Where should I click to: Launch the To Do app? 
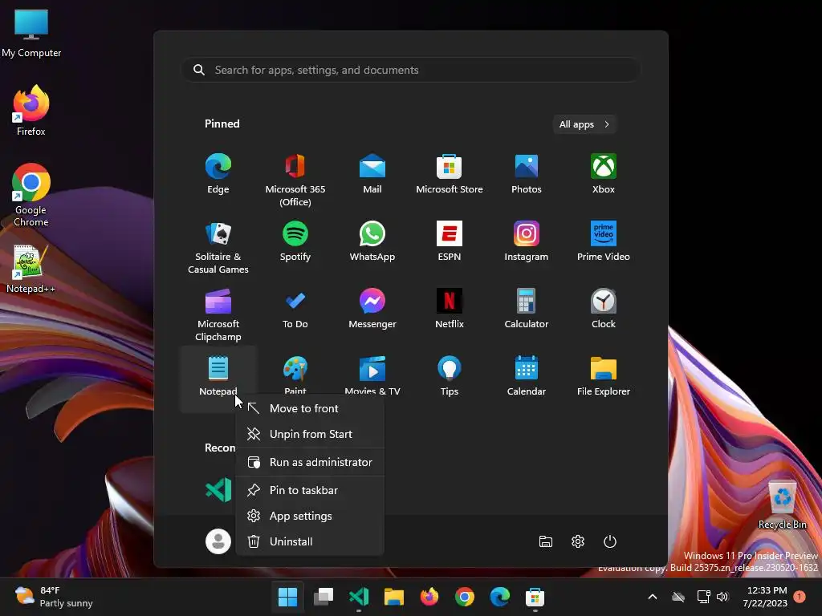(295, 310)
